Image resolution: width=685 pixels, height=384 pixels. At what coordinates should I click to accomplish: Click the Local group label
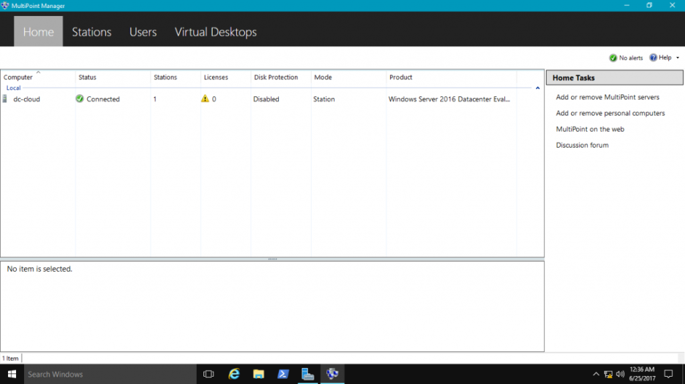pos(13,87)
